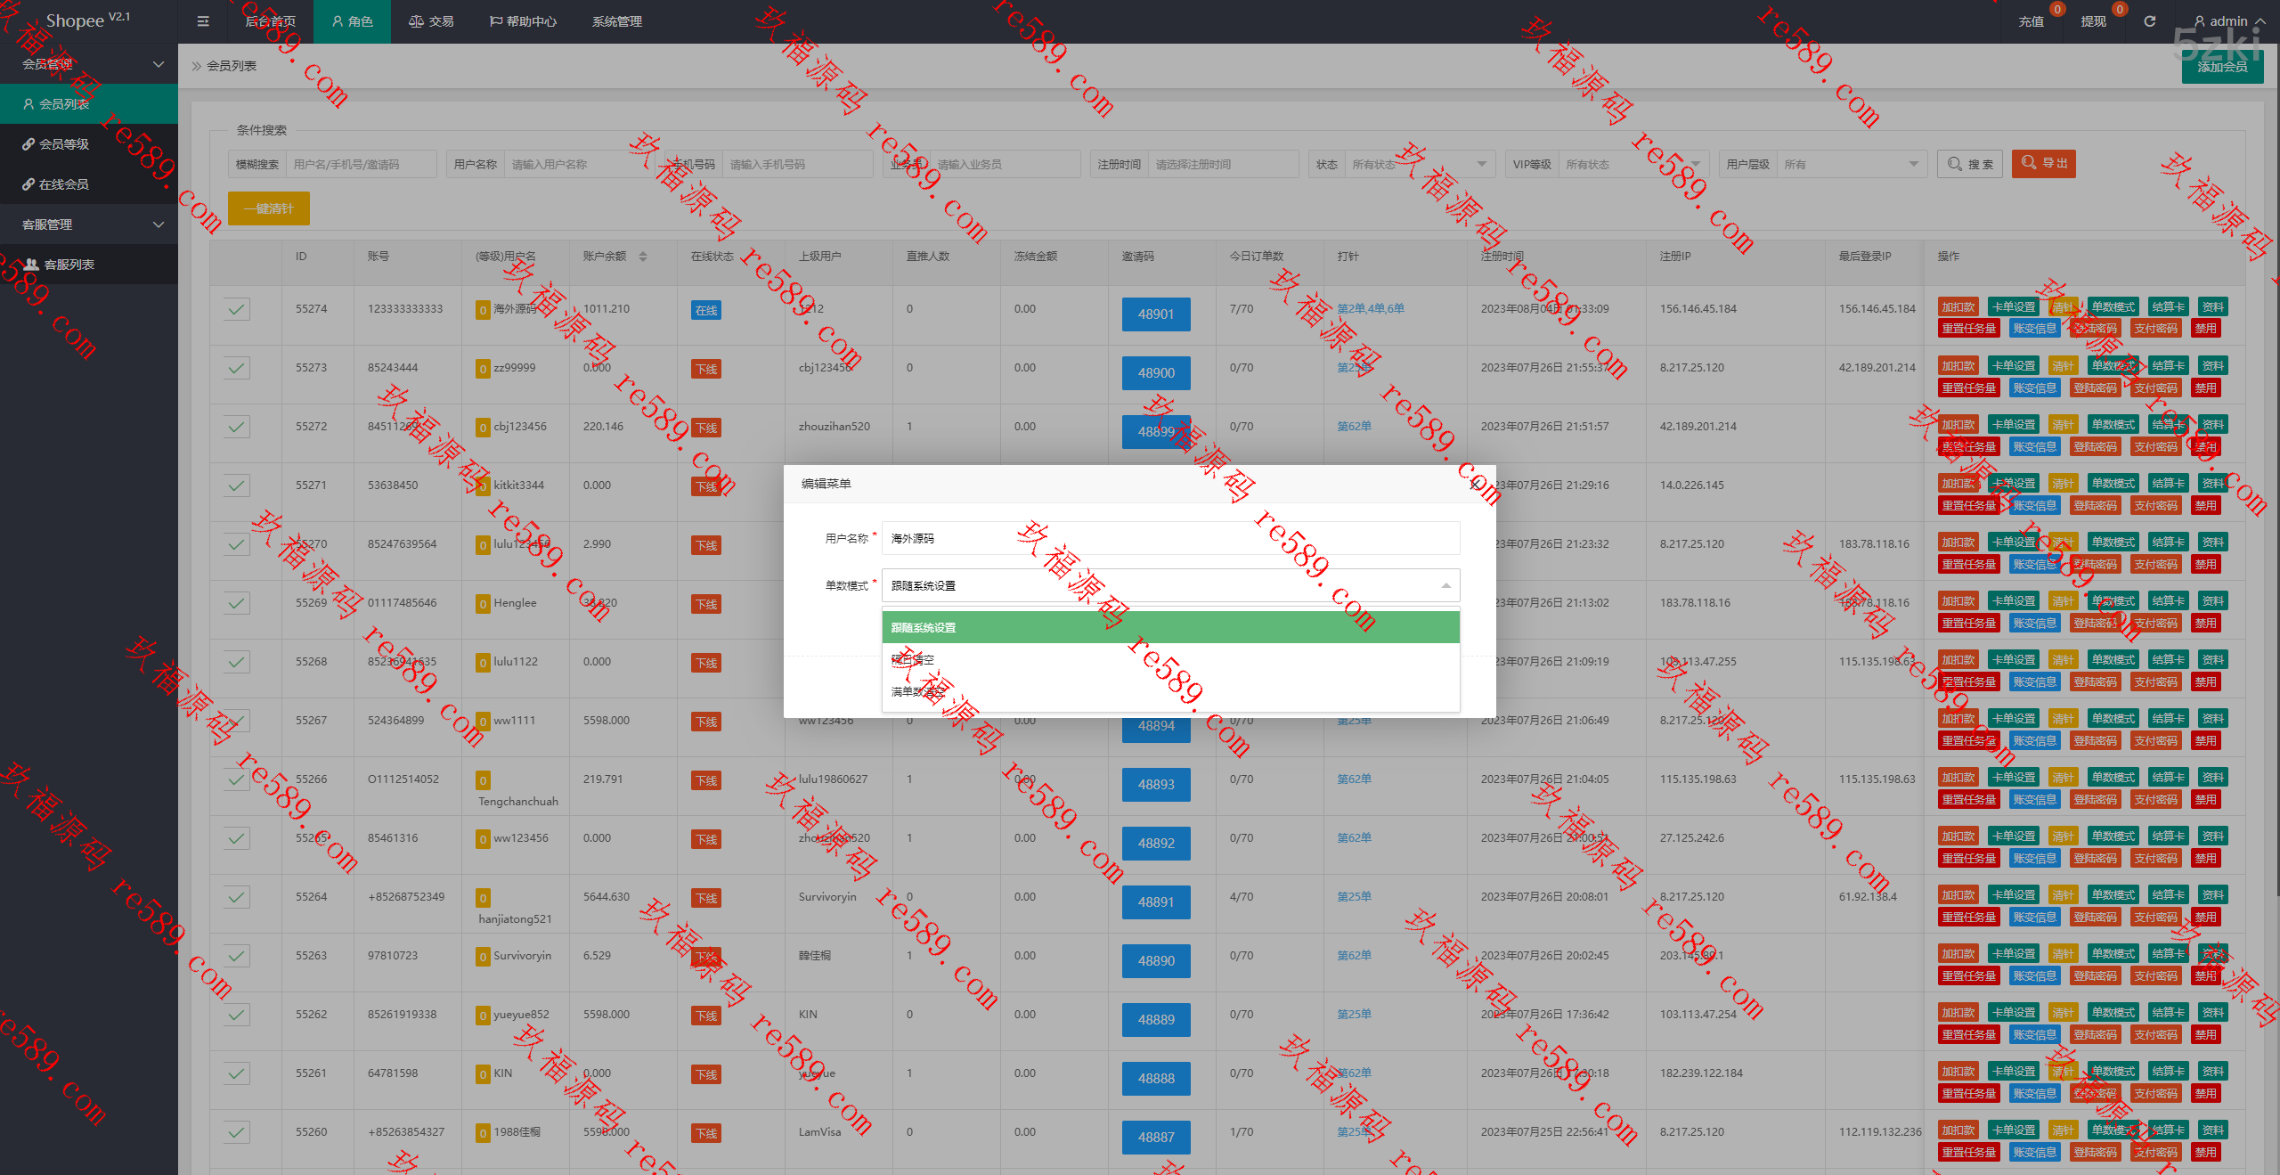Collapse the sidebar with the hamburger icon
The image size is (2280, 1175).
click(203, 21)
